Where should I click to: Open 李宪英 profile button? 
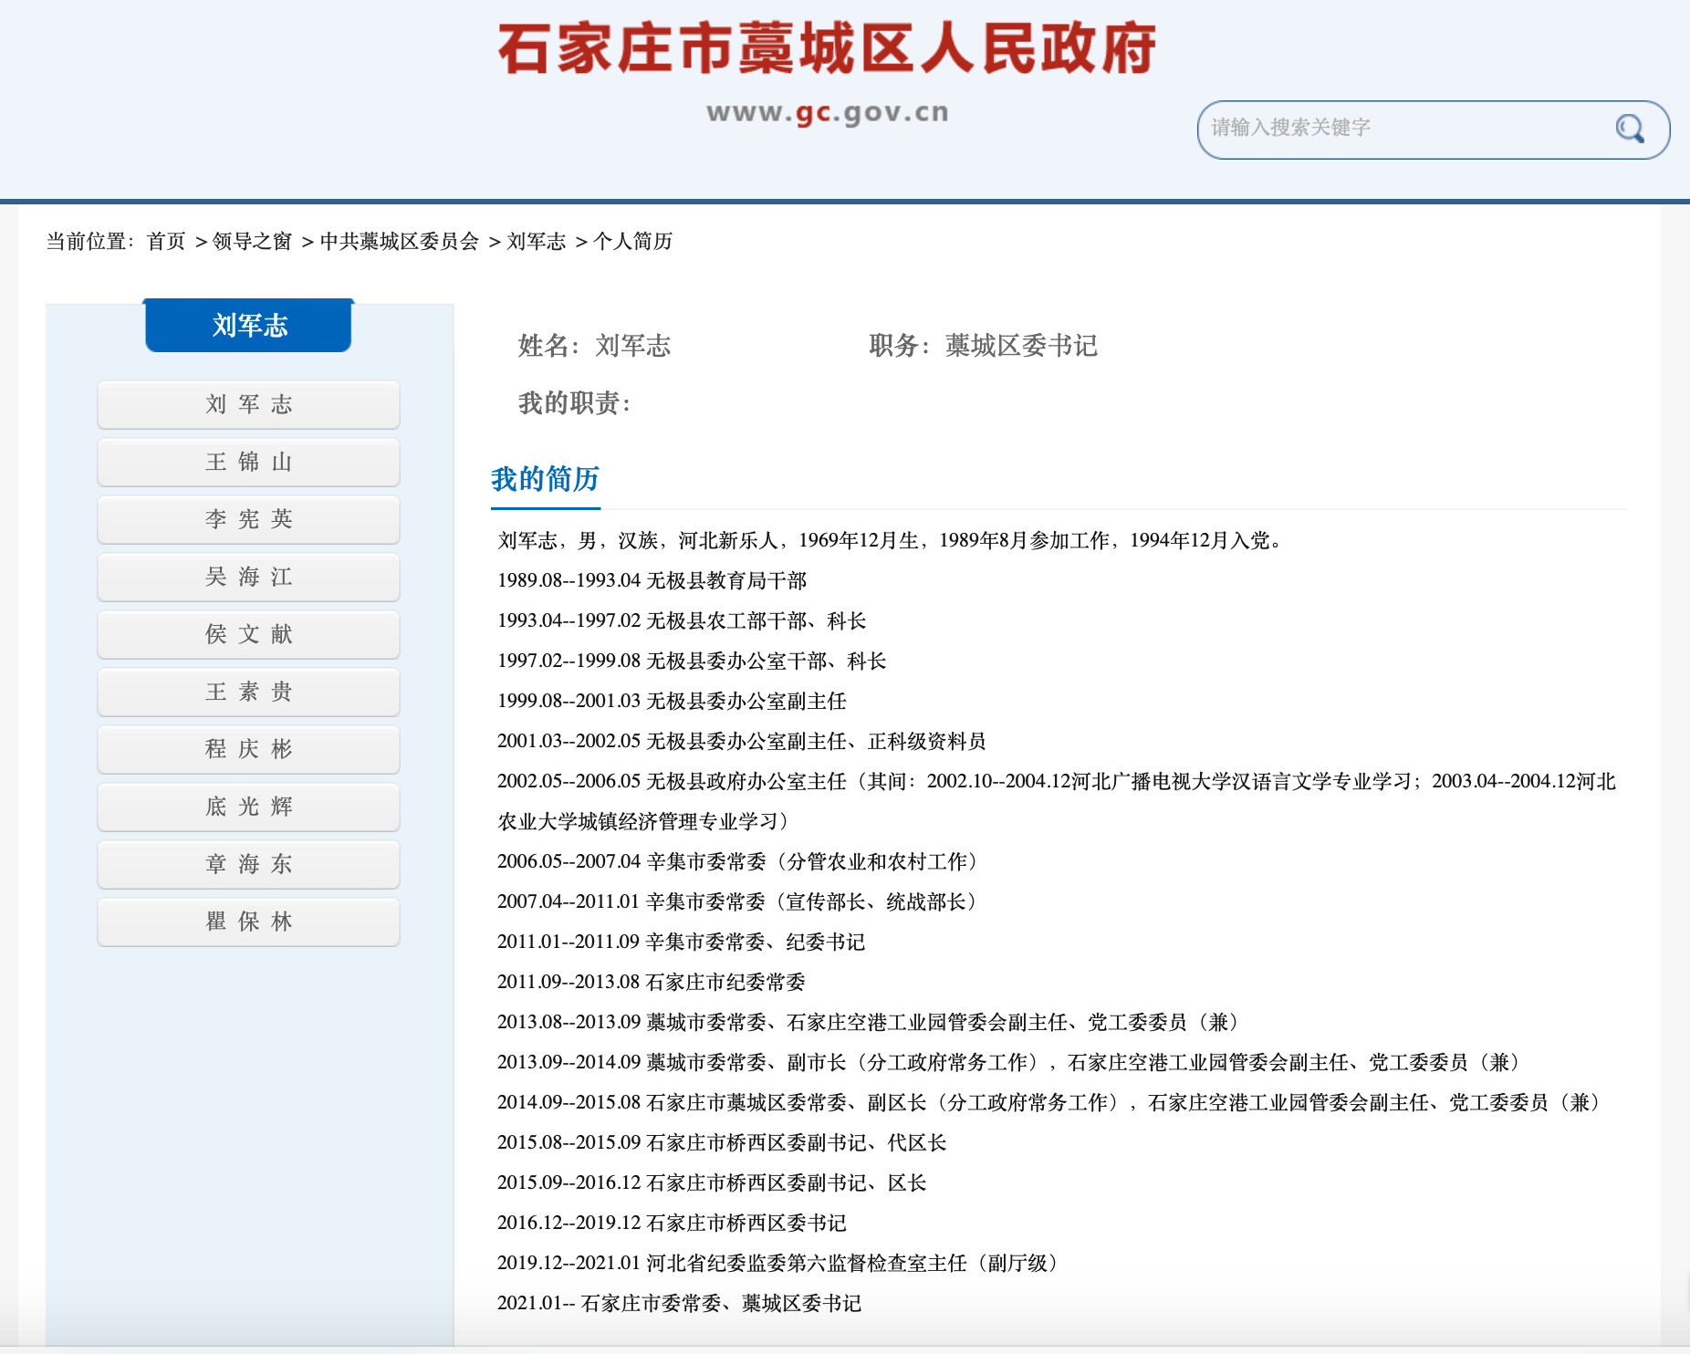click(248, 519)
